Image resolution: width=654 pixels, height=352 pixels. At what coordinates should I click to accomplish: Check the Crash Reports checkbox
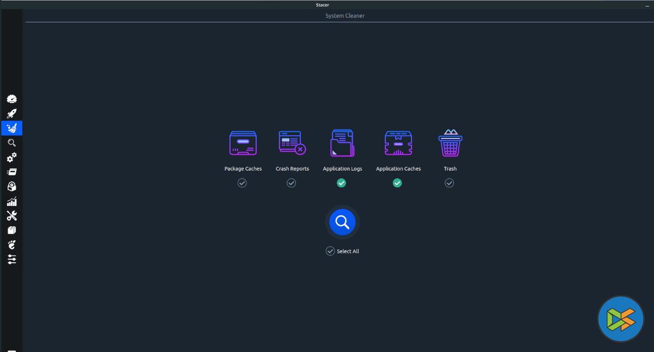[292, 183]
